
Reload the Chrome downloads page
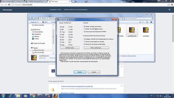[9, 5]
